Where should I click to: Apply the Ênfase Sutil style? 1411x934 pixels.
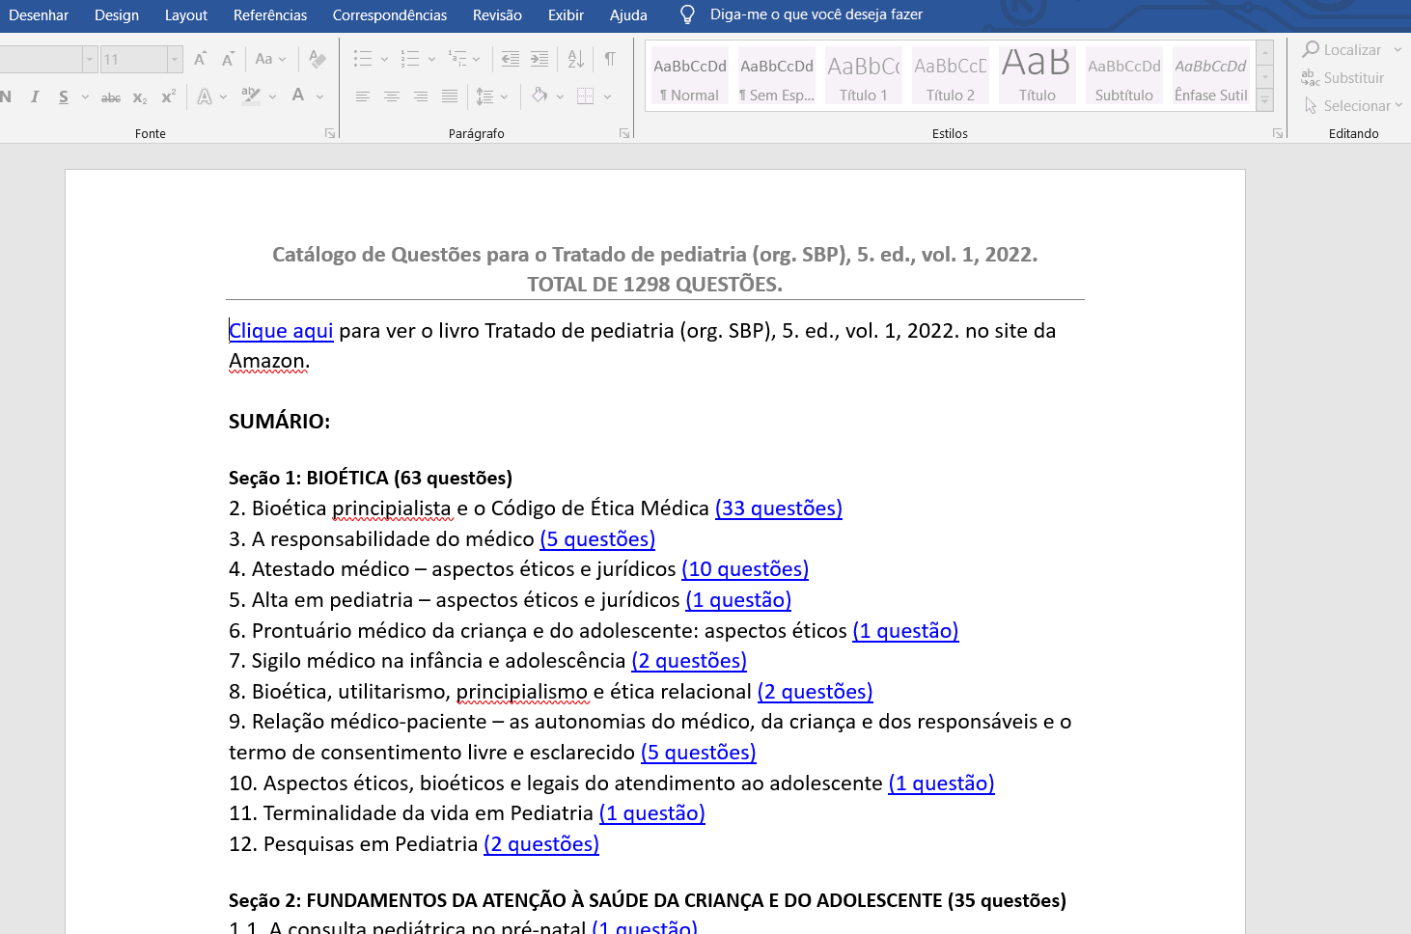(x=1211, y=75)
